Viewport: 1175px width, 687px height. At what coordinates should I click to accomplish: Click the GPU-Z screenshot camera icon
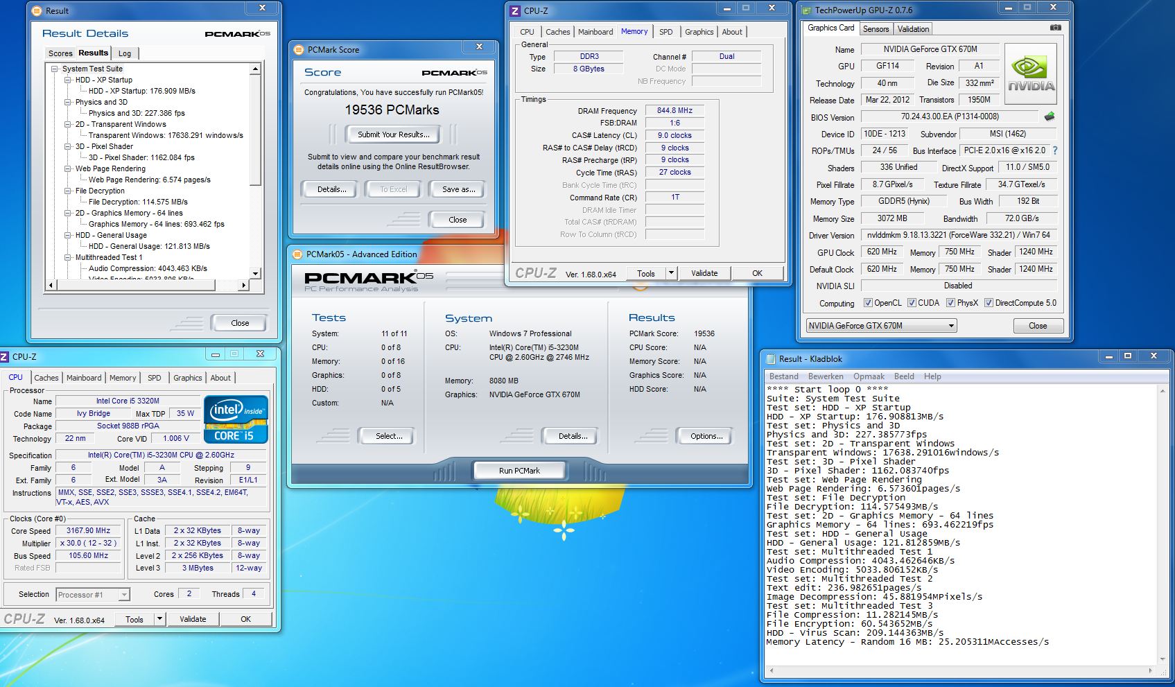(x=1055, y=28)
